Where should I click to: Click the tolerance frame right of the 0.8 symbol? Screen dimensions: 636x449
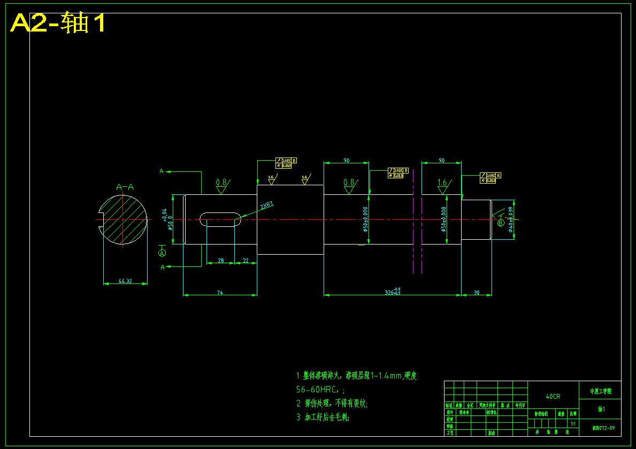(398, 173)
